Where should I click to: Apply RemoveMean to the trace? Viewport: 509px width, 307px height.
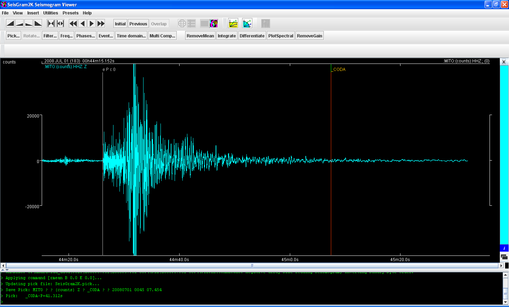200,36
